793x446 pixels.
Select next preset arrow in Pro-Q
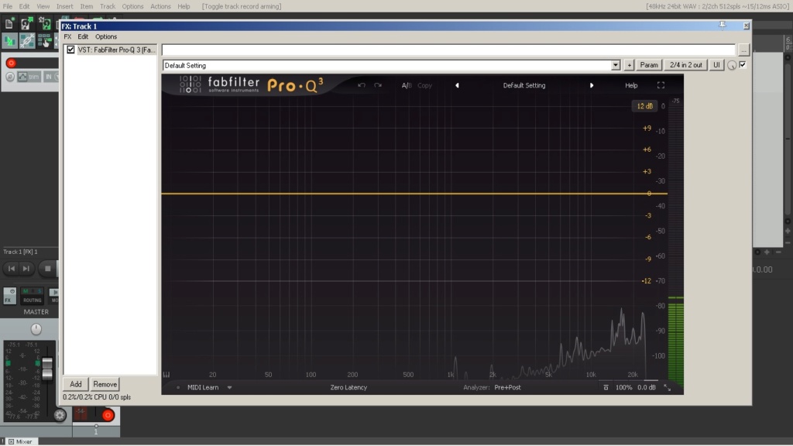click(591, 85)
